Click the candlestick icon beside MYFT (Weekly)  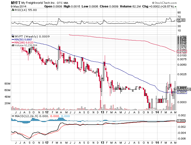pos(13,36)
